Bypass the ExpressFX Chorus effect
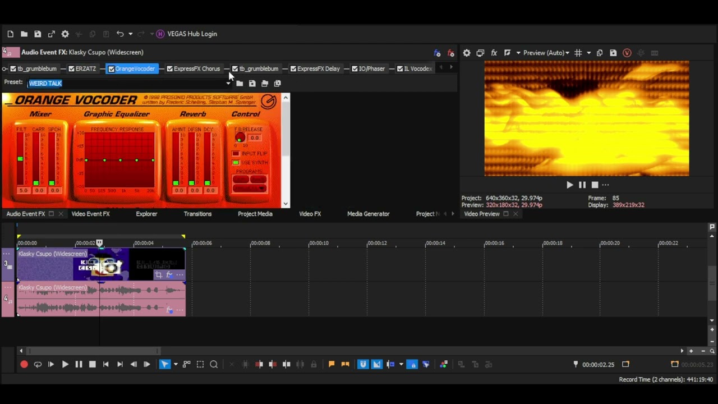The image size is (718, 404). 169,69
